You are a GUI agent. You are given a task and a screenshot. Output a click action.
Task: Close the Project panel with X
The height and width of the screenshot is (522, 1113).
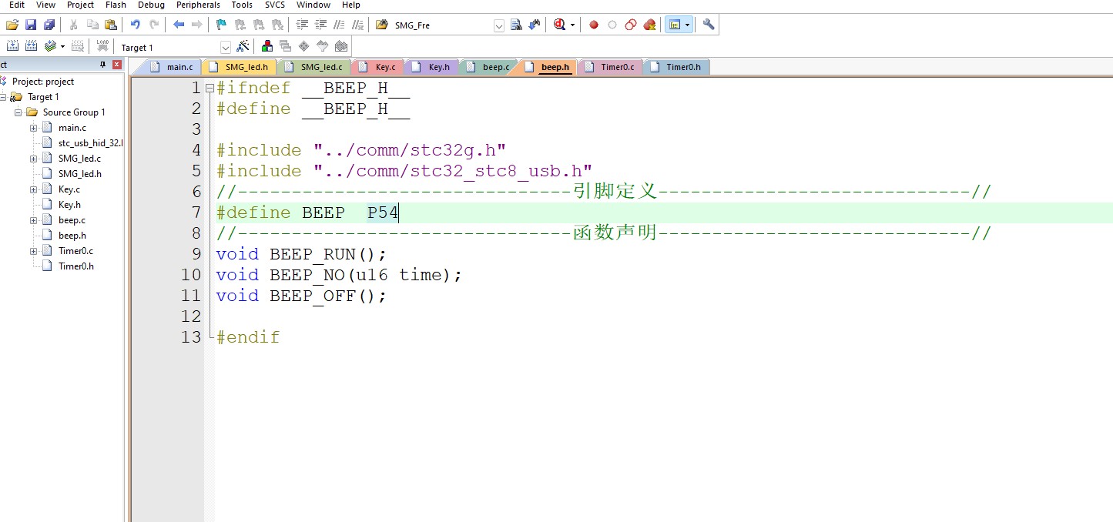117,65
